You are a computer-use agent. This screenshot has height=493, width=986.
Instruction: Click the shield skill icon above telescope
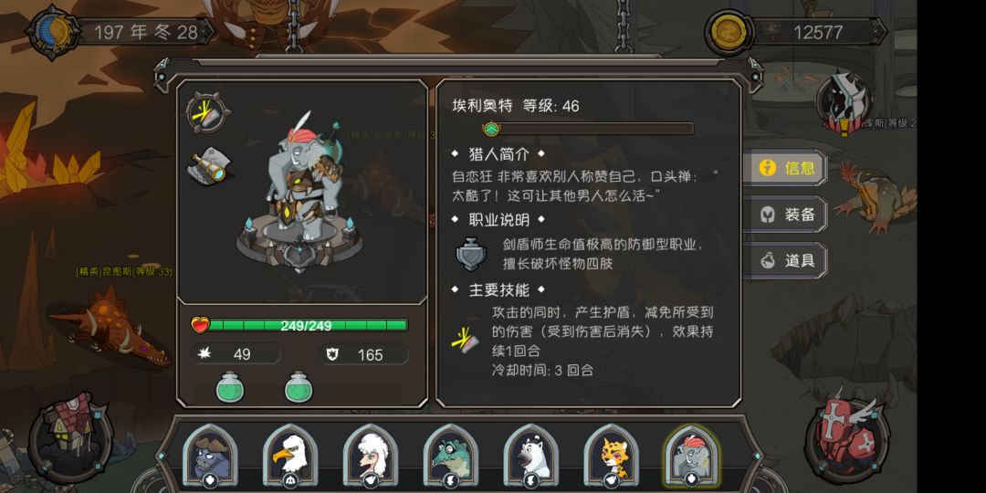(x=208, y=112)
